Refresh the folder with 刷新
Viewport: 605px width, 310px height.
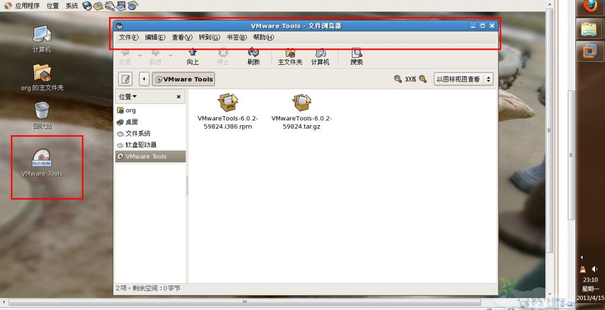coord(253,57)
